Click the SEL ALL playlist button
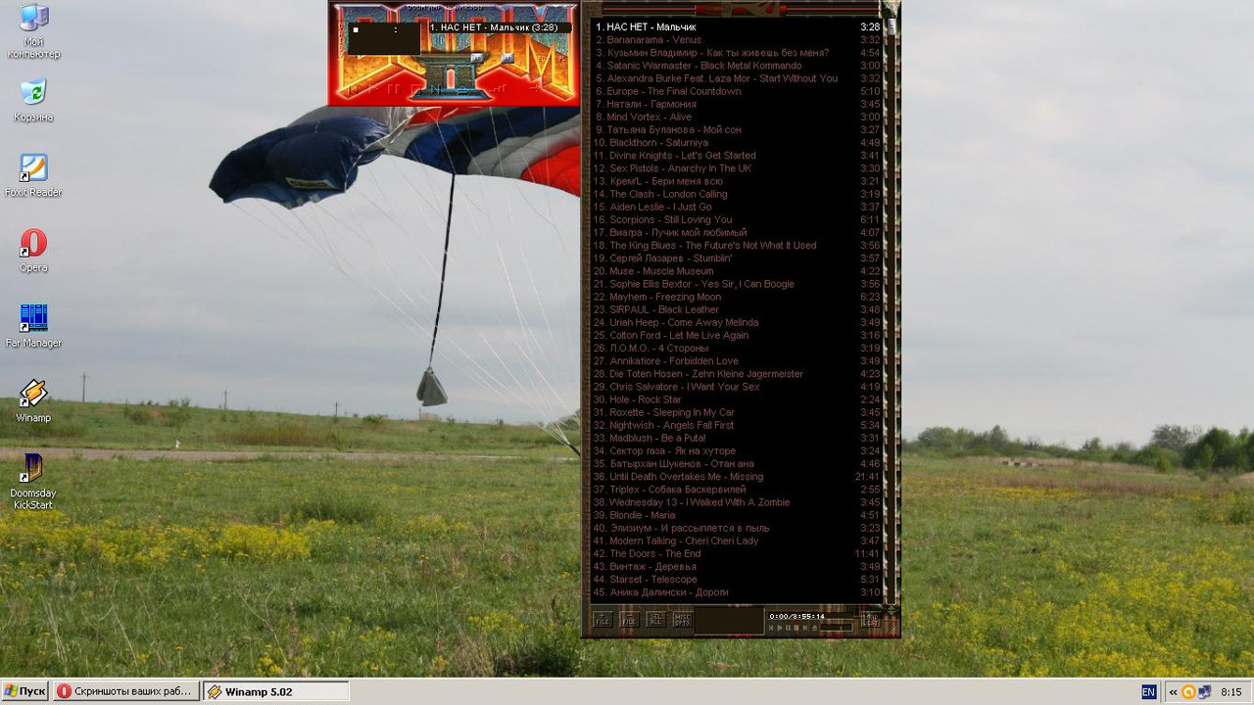1254x705 pixels. pos(655,619)
